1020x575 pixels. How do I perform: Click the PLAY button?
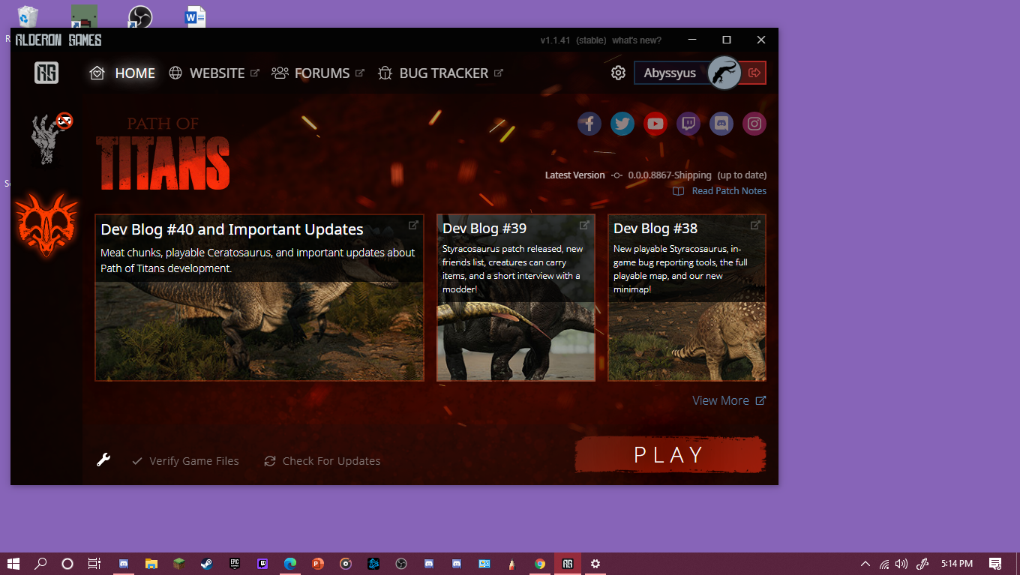click(x=670, y=454)
